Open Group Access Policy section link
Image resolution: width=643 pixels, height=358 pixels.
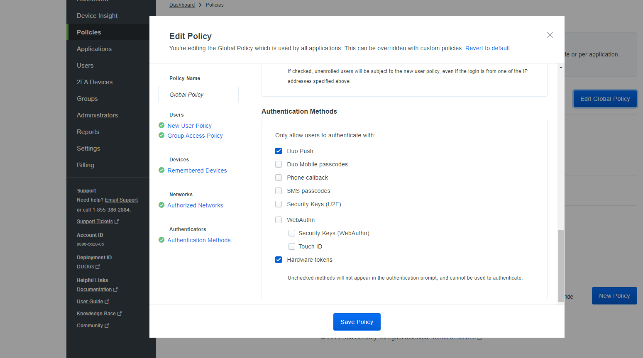coord(195,136)
